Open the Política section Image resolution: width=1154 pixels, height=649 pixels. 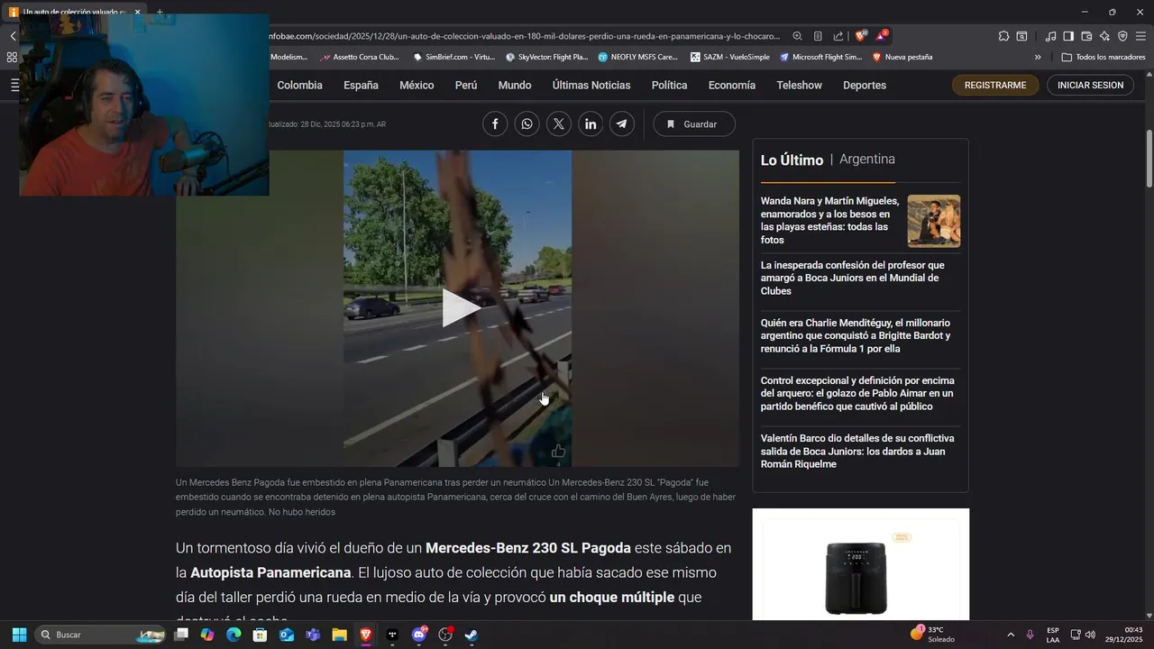pos(669,85)
